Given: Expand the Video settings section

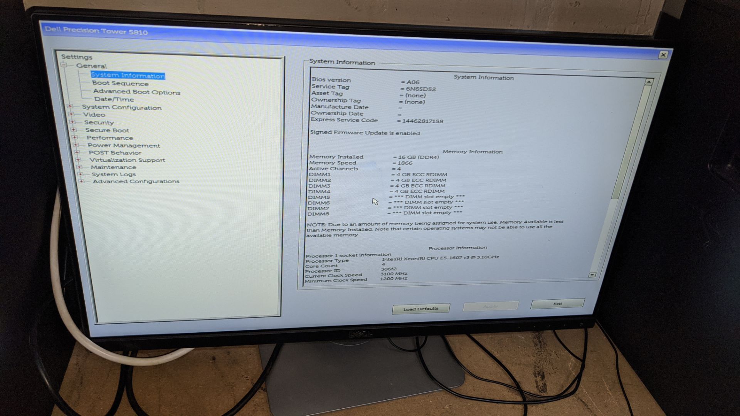Looking at the screenshot, I should (75, 114).
